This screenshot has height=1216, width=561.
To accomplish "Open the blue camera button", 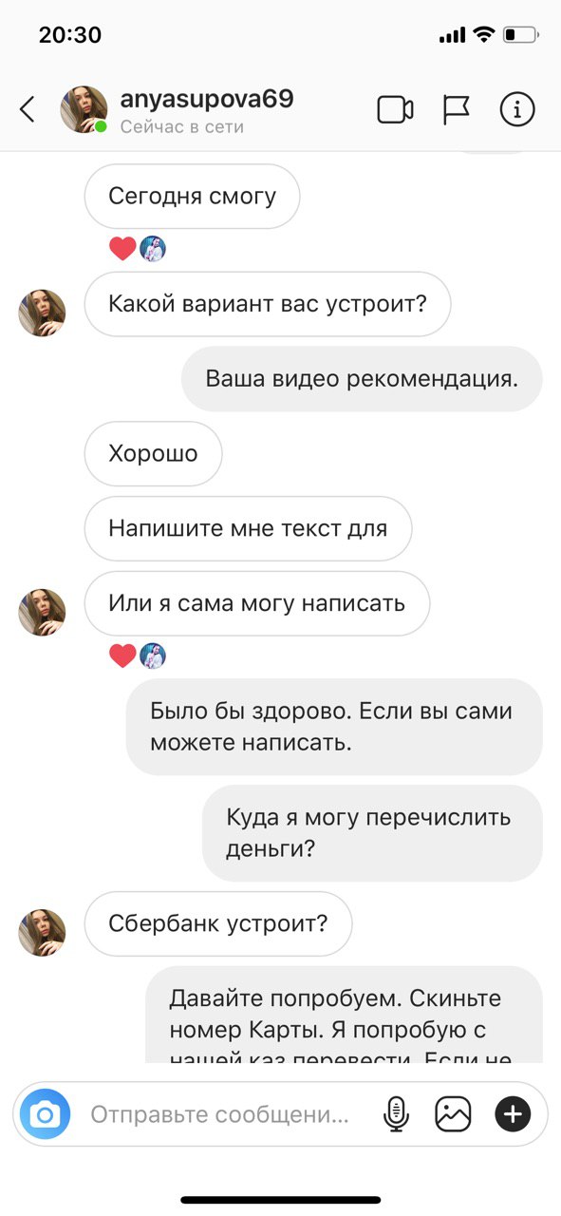I will click(x=46, y=1113).
